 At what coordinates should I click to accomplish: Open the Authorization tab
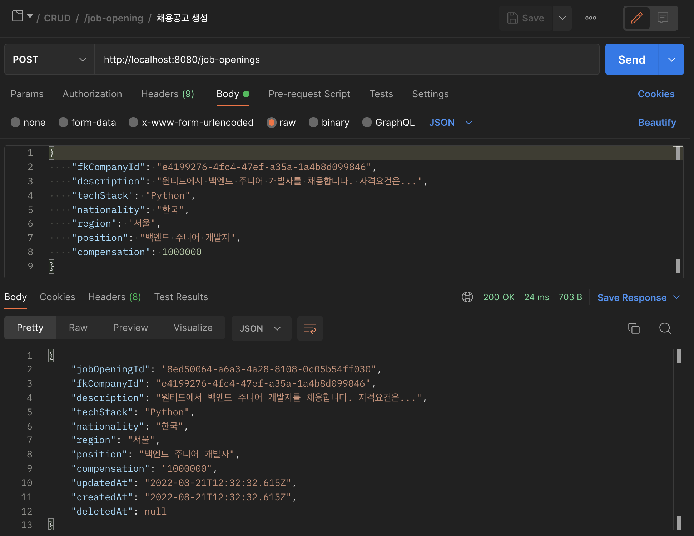(93, 94)
